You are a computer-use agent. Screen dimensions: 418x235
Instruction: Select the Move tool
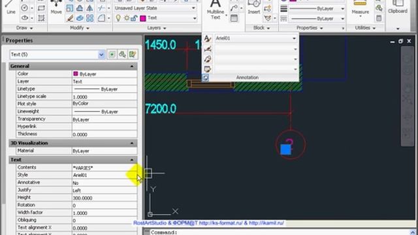(x=56, y=7)
